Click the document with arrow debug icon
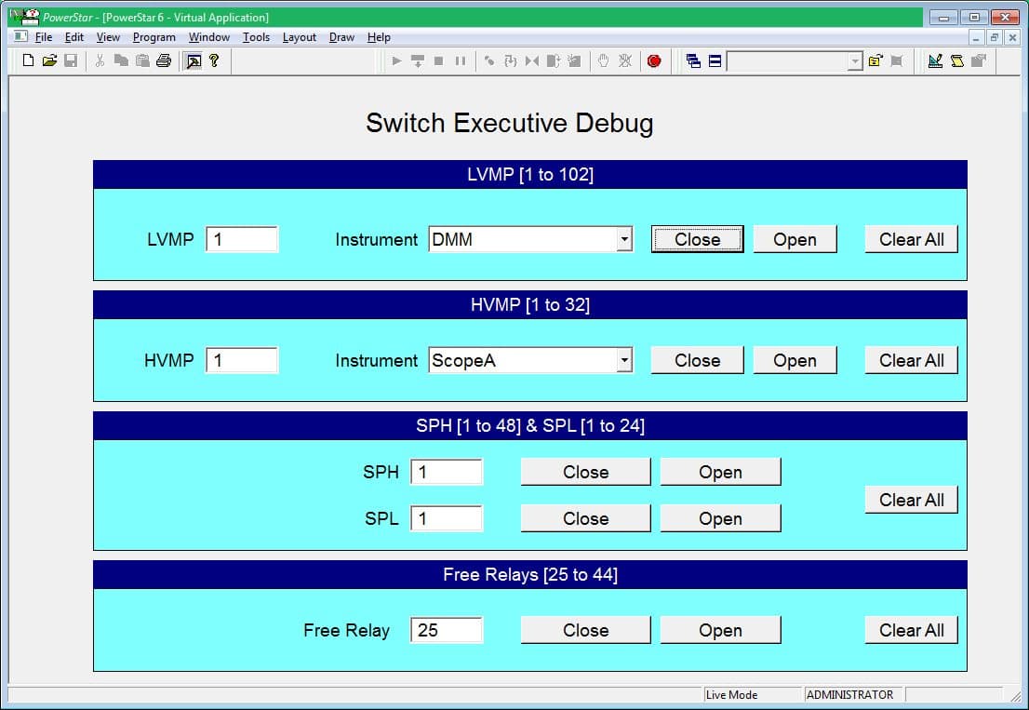This screenshot has height=710, width=1029. 554,61
